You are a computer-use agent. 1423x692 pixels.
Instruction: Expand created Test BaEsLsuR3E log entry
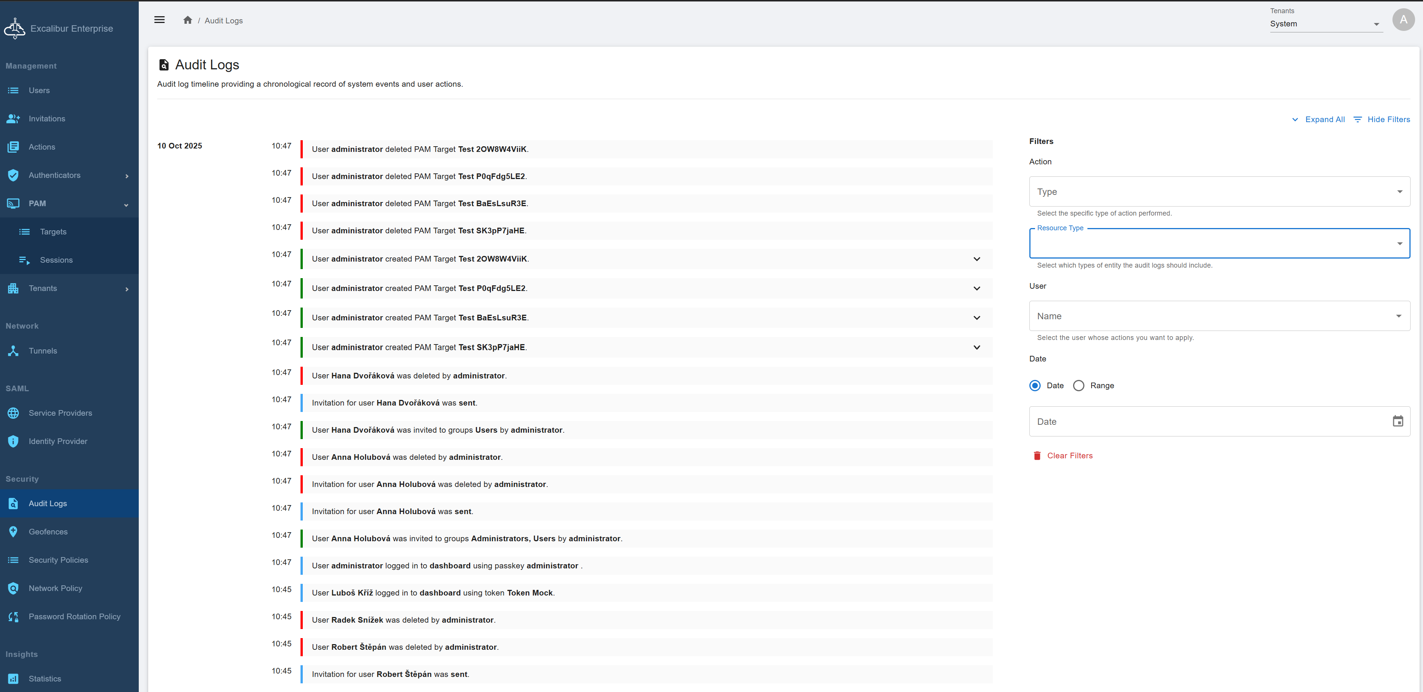point(977,318)
